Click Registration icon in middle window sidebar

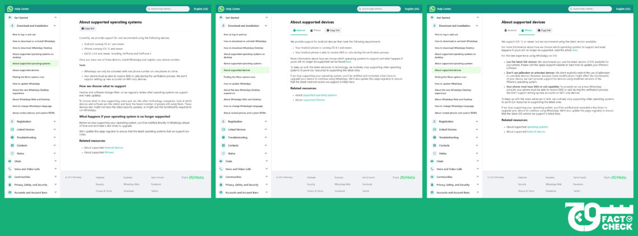[x=223, y=121]
